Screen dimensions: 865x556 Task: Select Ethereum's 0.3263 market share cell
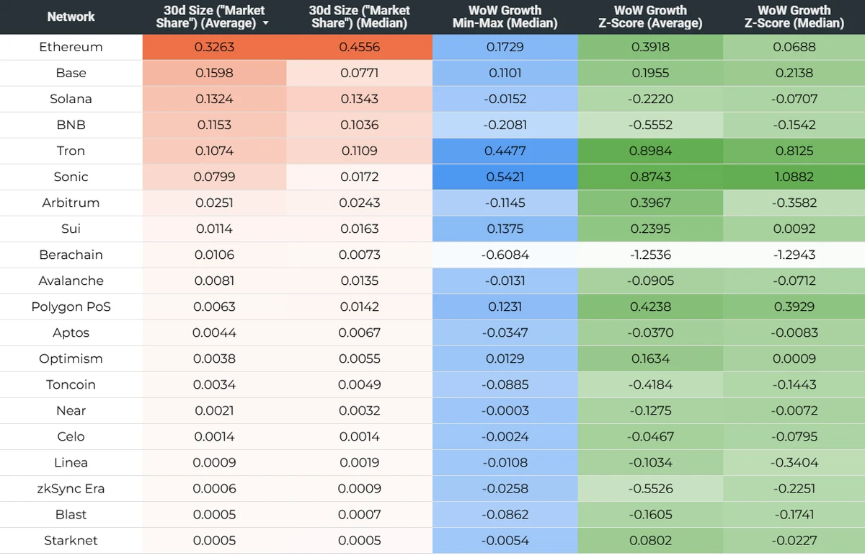[215, 47]
